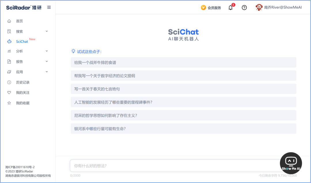
Task: Expand the 分析 submenu chevron
Action: click(x=47, y=51)
